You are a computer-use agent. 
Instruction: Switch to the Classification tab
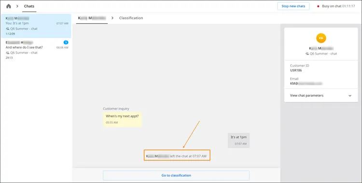(x=131, y=18)
